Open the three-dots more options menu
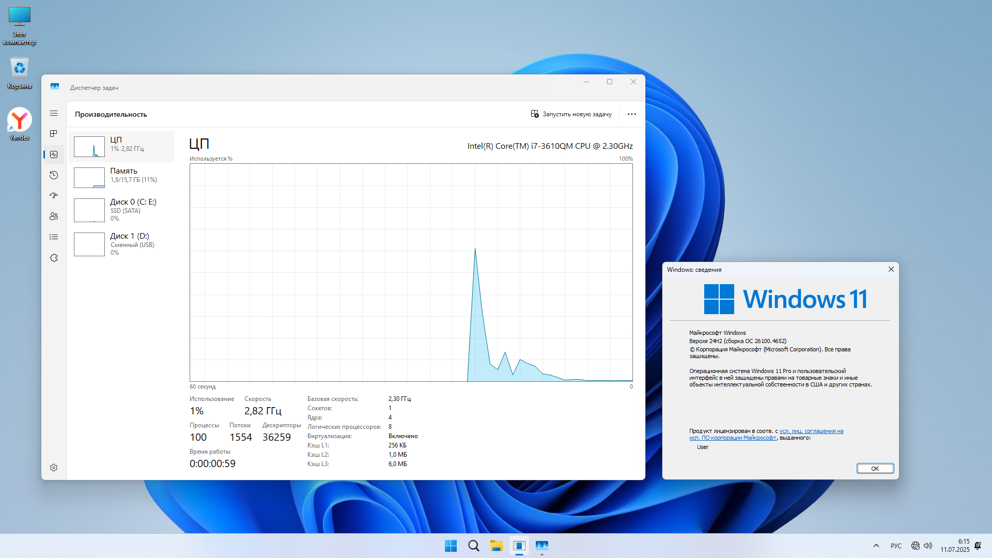992x558 pixels. coord(631,114)
